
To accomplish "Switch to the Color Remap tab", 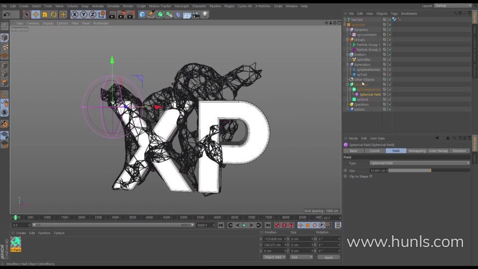I will coord(438,150).
